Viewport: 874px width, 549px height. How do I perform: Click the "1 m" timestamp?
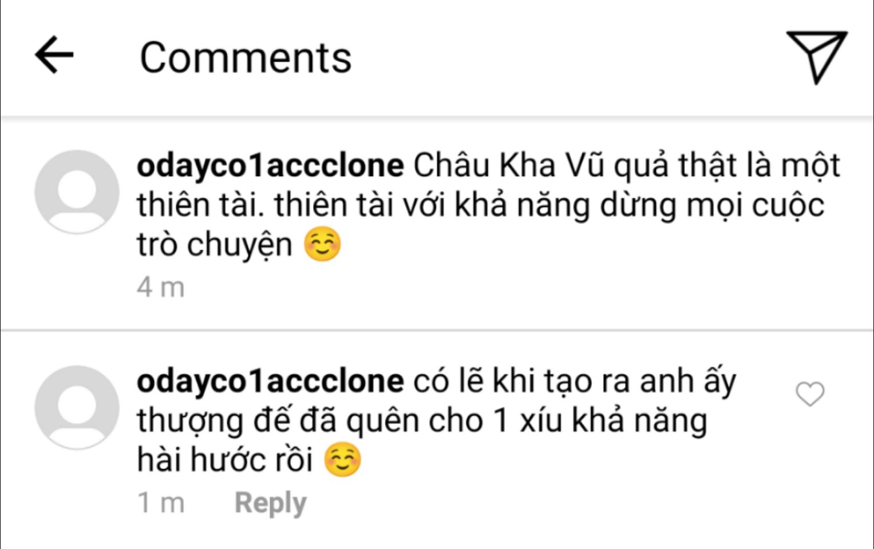pos(161,503)
